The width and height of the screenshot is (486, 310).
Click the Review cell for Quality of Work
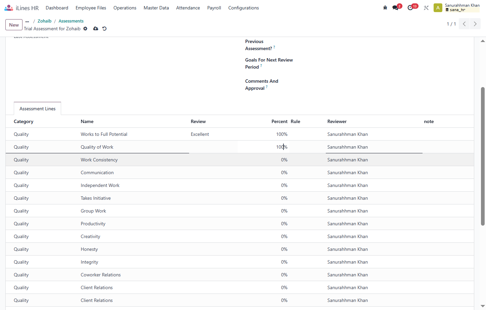click(x=213, y=147)
